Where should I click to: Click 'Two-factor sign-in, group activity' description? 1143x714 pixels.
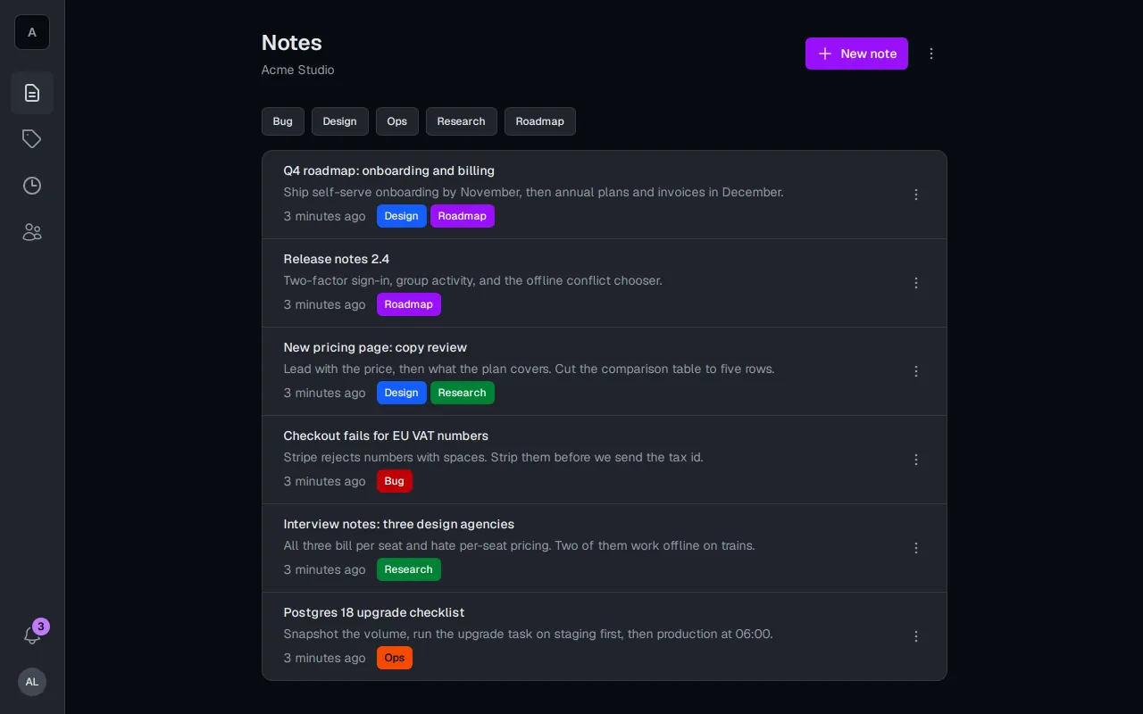[x=473, y=280]
